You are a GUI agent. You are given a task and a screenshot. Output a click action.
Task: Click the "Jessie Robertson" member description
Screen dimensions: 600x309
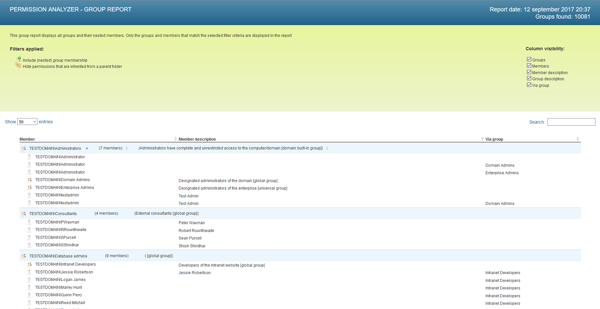pyautogui.click(x=195, y=273)
